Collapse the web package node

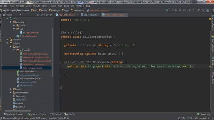coord(14,29)
